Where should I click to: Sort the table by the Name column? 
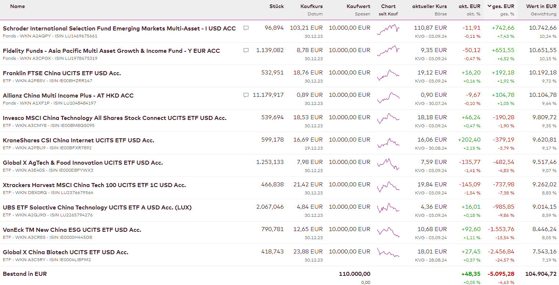(x=18, y=6)
